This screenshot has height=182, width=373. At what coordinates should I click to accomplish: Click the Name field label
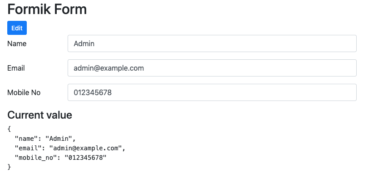coord(17,43)
